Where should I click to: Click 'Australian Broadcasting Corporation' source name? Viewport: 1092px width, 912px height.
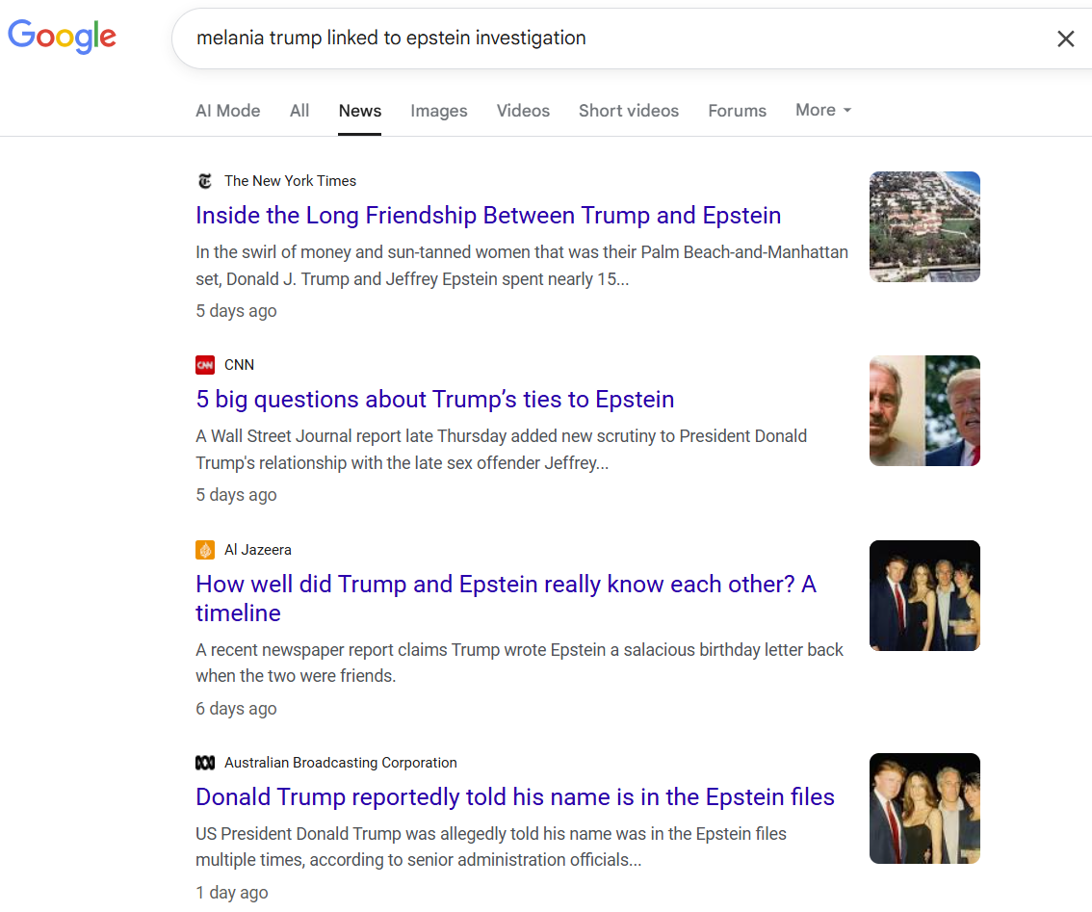(x=341, y=763)
